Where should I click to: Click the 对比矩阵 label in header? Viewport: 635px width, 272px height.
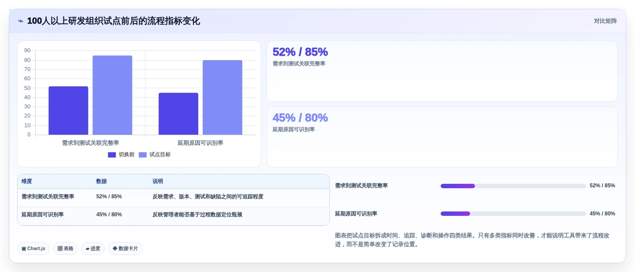click(x=605, y=21)
